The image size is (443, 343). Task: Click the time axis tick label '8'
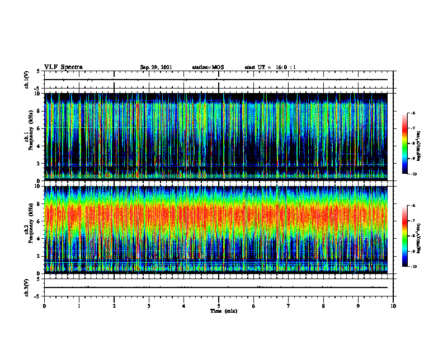pyautogui.click(x=323, y=306)
